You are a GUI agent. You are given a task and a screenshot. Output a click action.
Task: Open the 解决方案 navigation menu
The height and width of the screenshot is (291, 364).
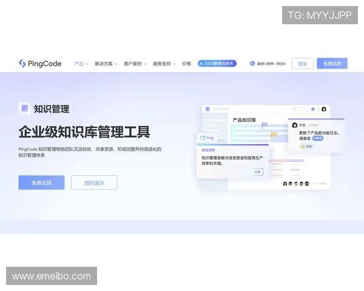(x=104, y=64)
